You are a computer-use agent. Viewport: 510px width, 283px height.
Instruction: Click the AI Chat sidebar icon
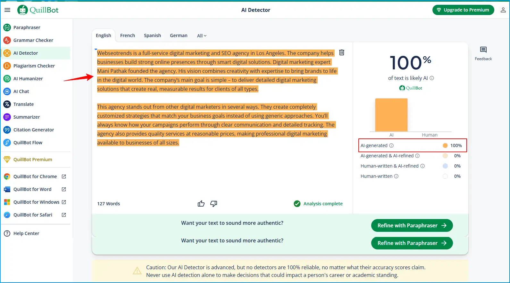pyautogui.click(x=7, y=91)
